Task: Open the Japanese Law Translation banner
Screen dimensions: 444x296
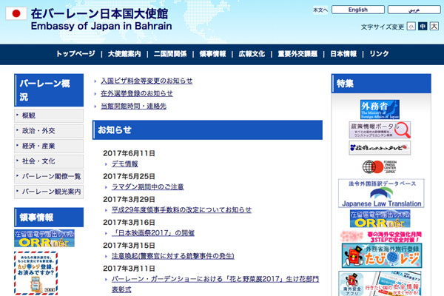Action: coord(381,193)
